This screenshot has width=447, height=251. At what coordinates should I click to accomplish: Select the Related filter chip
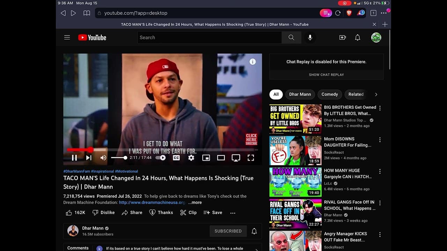click(x=356, y=94)
